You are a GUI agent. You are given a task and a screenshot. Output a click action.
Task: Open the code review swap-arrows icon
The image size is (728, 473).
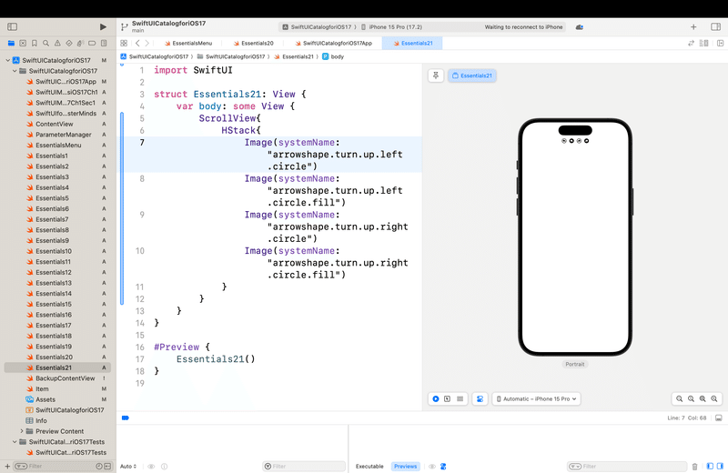[x=691, y=43]
